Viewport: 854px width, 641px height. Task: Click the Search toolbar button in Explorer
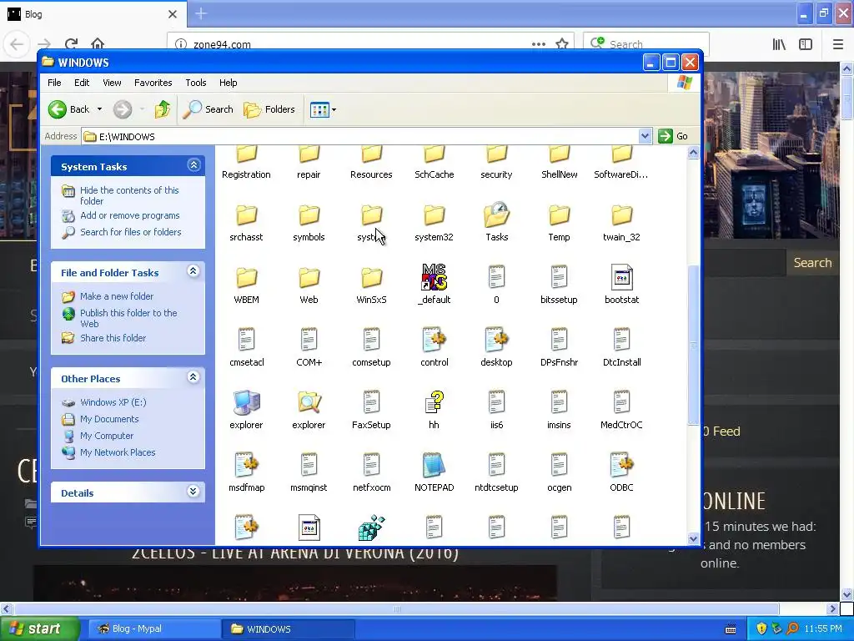tap(208, 109)
